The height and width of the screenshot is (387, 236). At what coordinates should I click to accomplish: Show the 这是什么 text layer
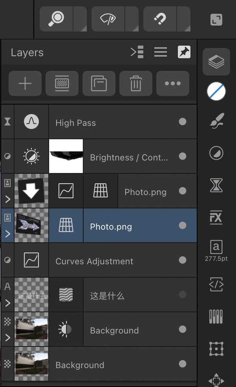[183, 295]
